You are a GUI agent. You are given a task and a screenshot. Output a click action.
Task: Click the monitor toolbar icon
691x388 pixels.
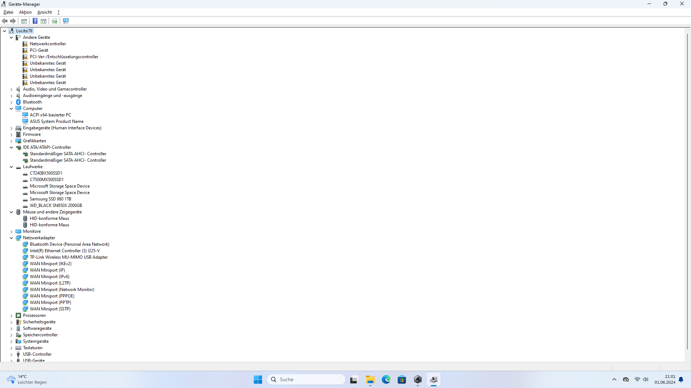pyautogui.click(x=66, y=21)
